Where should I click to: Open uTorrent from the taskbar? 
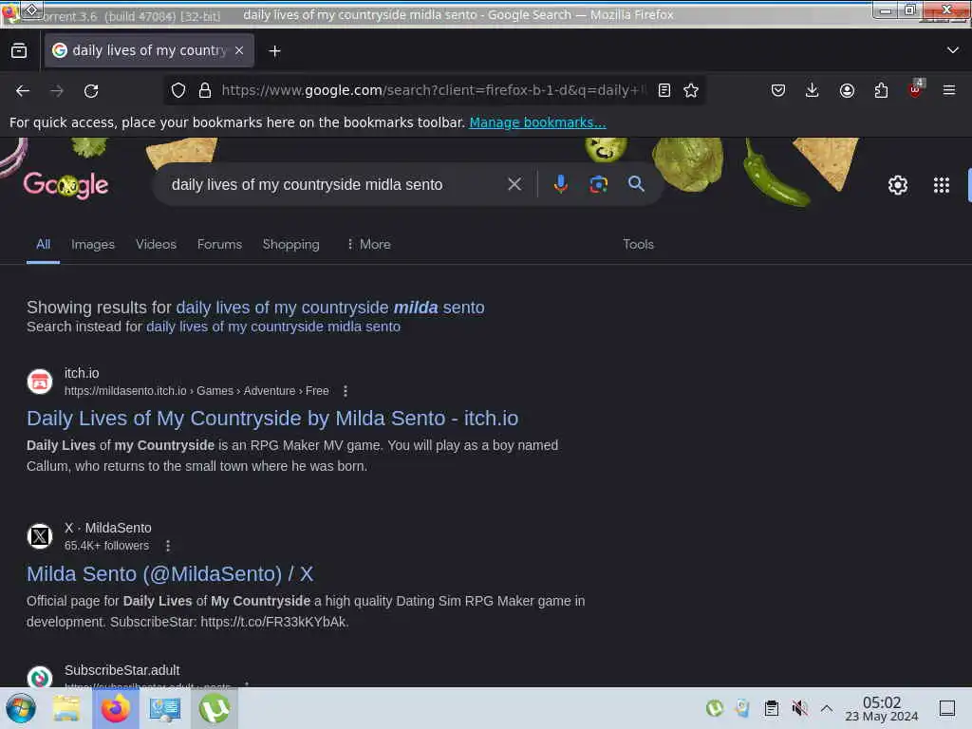(x=215, y=708)
